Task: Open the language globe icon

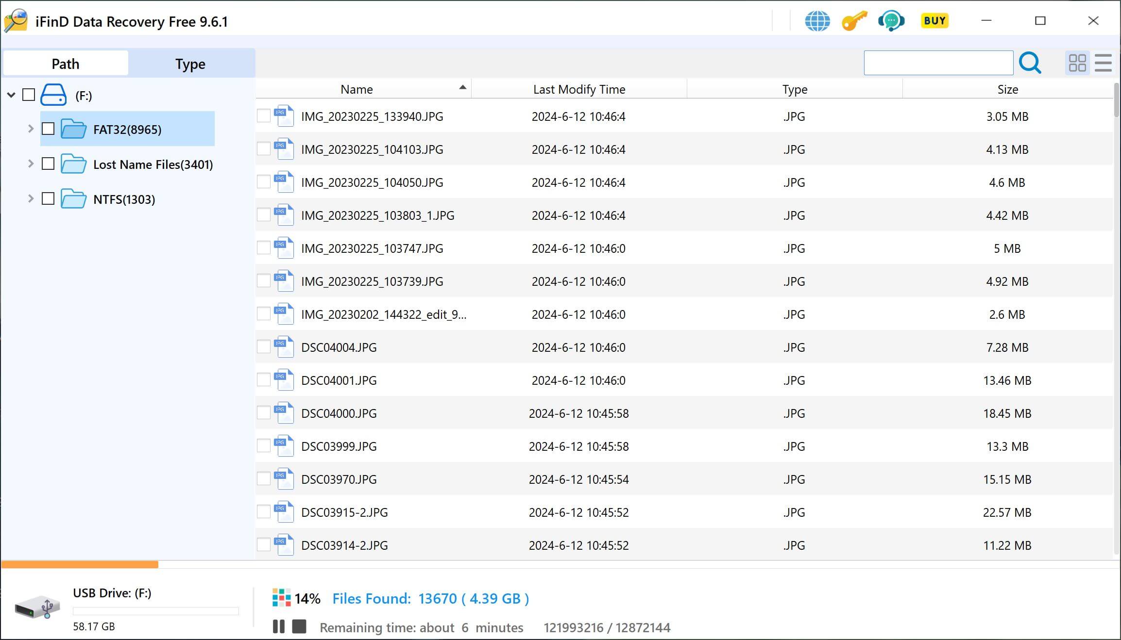Action: click(x=817, y=21)
